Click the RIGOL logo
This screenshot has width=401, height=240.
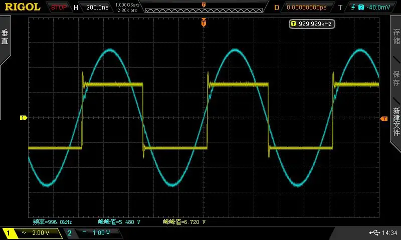pyautogui.click(x=23, y=7)
